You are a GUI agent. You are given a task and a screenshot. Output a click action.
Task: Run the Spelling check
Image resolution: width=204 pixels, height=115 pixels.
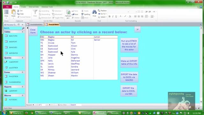coord(86,14)
